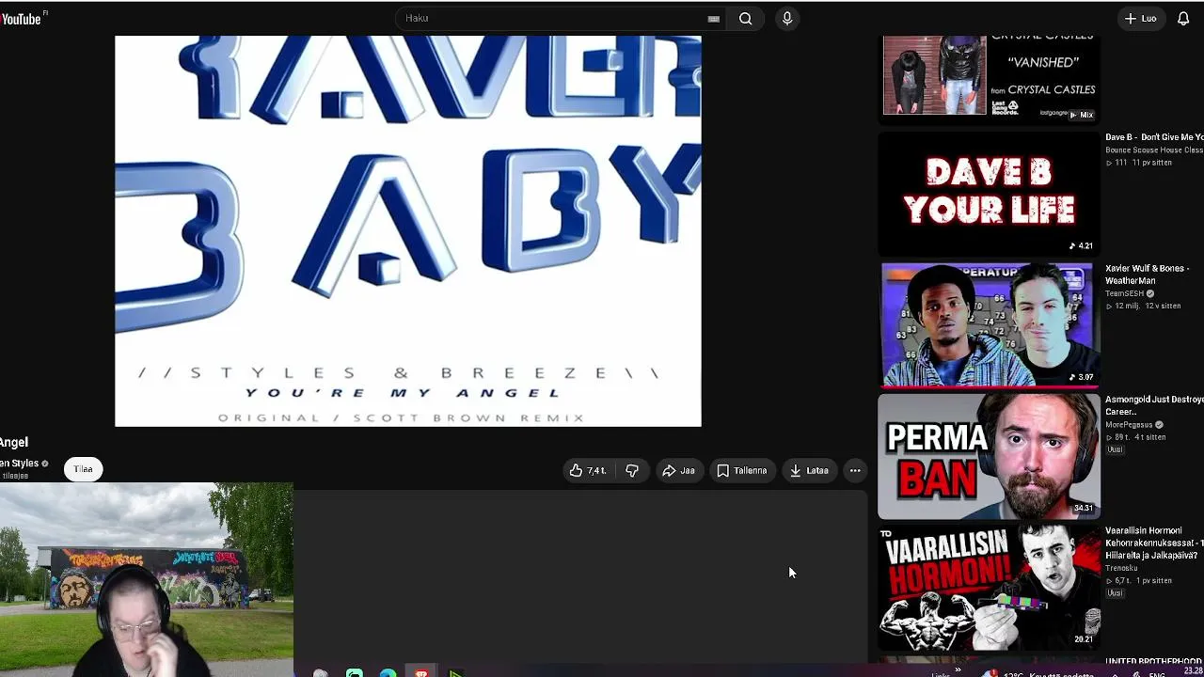This screenshot has height=677, width=1204.
Task: Open the notifications bell
Action: 1183,18
